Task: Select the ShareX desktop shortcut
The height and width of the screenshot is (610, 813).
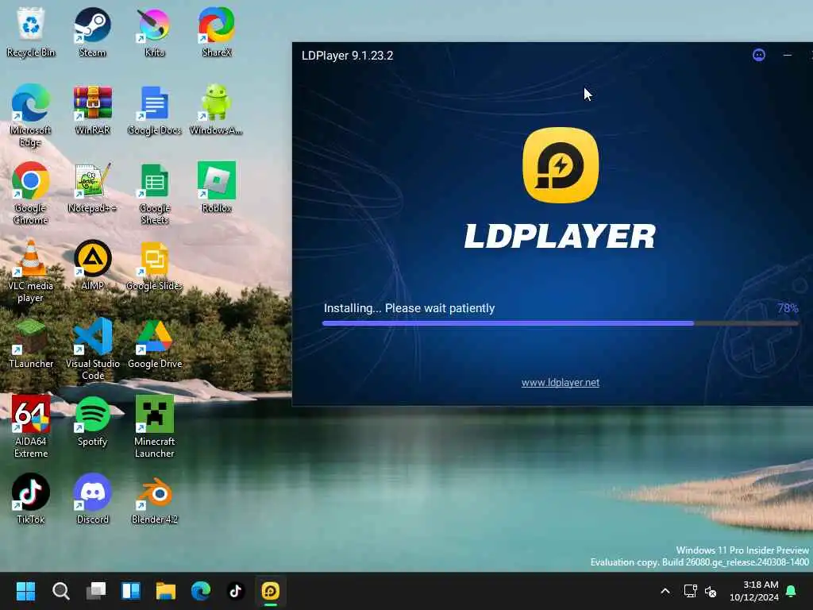Action: [x=217, y=32]
